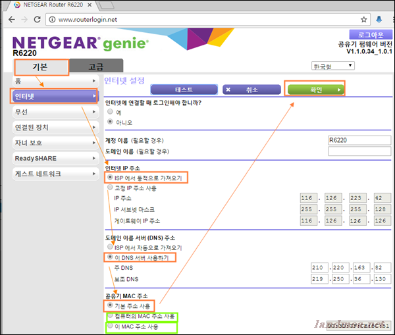Select 아니오 for login required
The width and height of the screenshot is (395, 335).
110,121
